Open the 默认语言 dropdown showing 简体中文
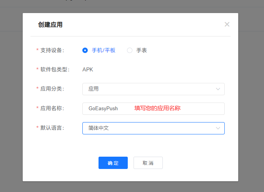The height and width of the screenshot is (192, 264). (154, 128)
